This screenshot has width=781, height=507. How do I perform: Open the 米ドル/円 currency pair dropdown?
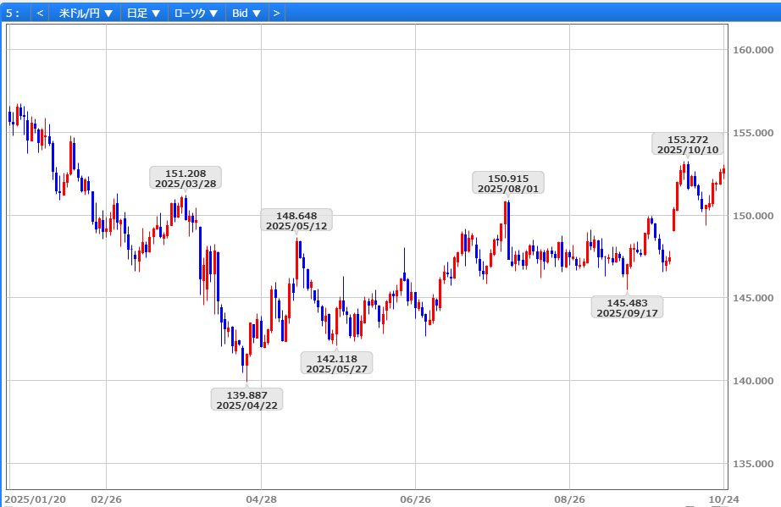[86, 14]
